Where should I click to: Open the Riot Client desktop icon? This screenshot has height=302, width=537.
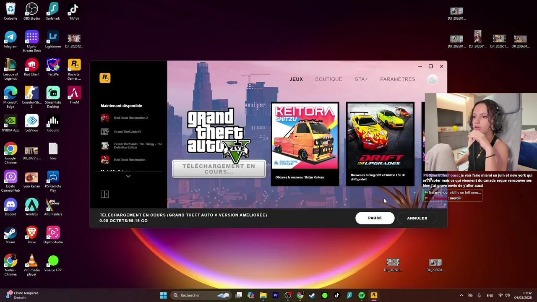32,68
